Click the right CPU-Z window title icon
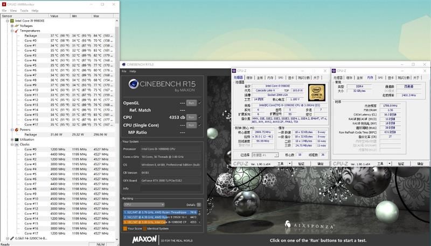The image size is (431, 246). click(x=334, y=71)
